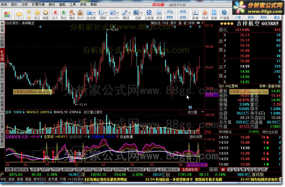Expand the F10/F9 dropdown arrow
285x187 pixels.
pos(118,13)
